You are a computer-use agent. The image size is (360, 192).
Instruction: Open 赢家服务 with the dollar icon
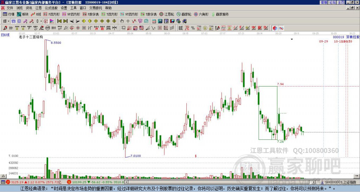point(220,14)
